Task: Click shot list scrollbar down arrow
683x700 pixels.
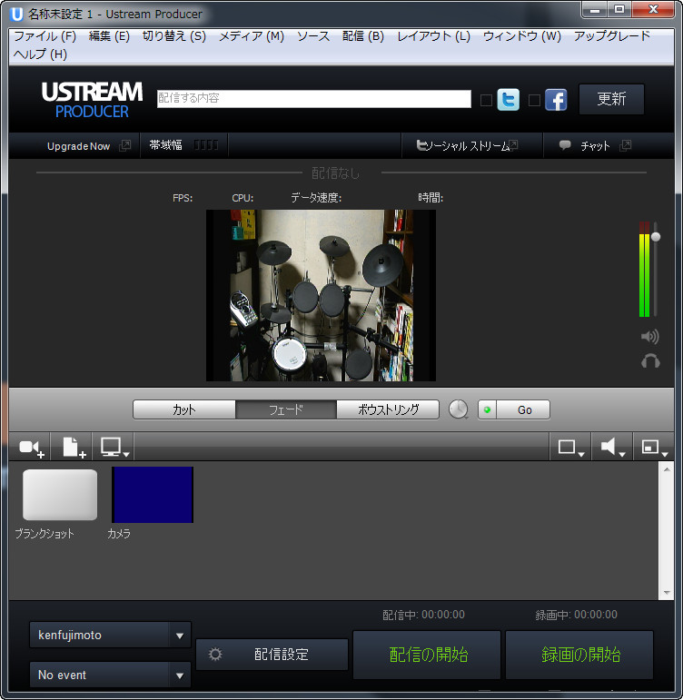Action: pos(667,593)
